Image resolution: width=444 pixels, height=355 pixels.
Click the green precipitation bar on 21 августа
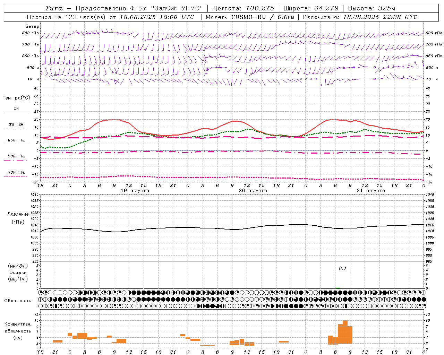click(338, 288)
